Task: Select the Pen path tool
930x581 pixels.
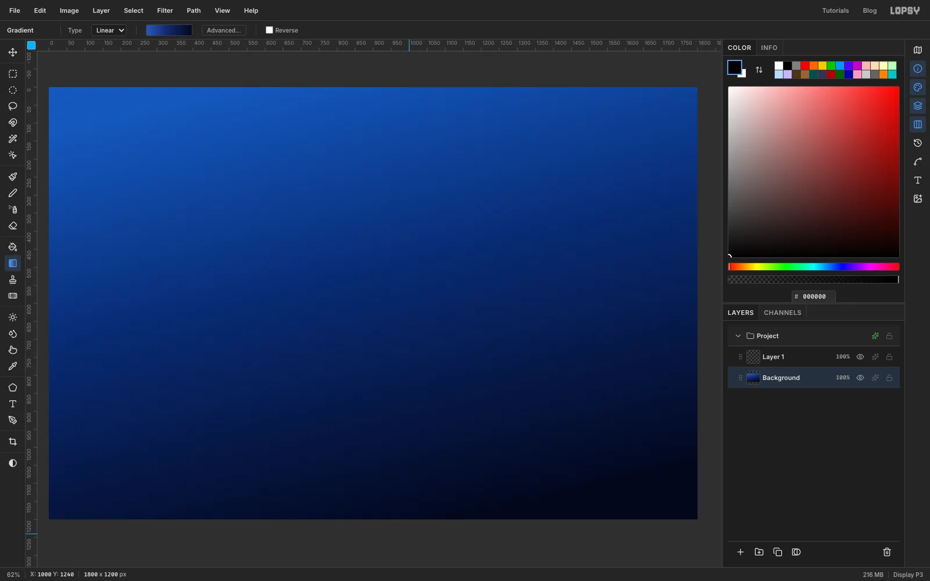Action: point(13,420)
